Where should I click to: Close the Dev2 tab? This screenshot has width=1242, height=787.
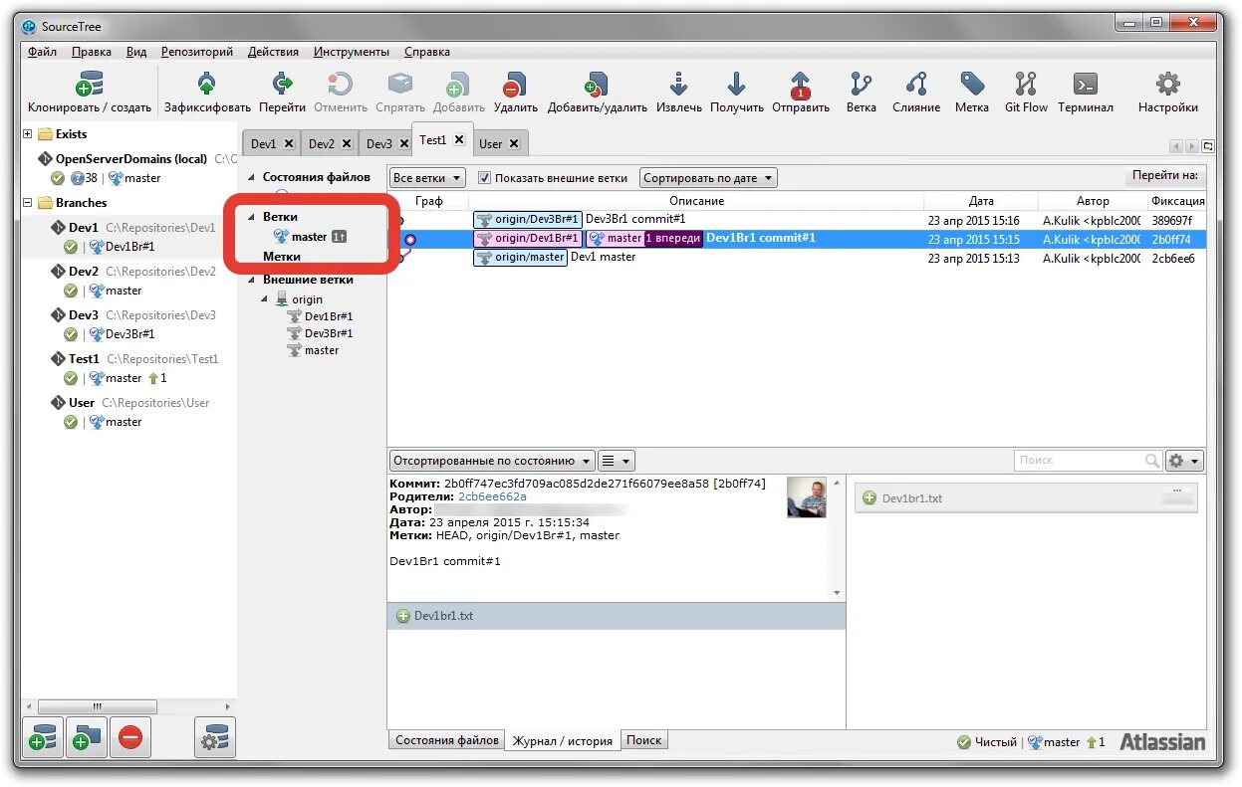tap(347, 144)
